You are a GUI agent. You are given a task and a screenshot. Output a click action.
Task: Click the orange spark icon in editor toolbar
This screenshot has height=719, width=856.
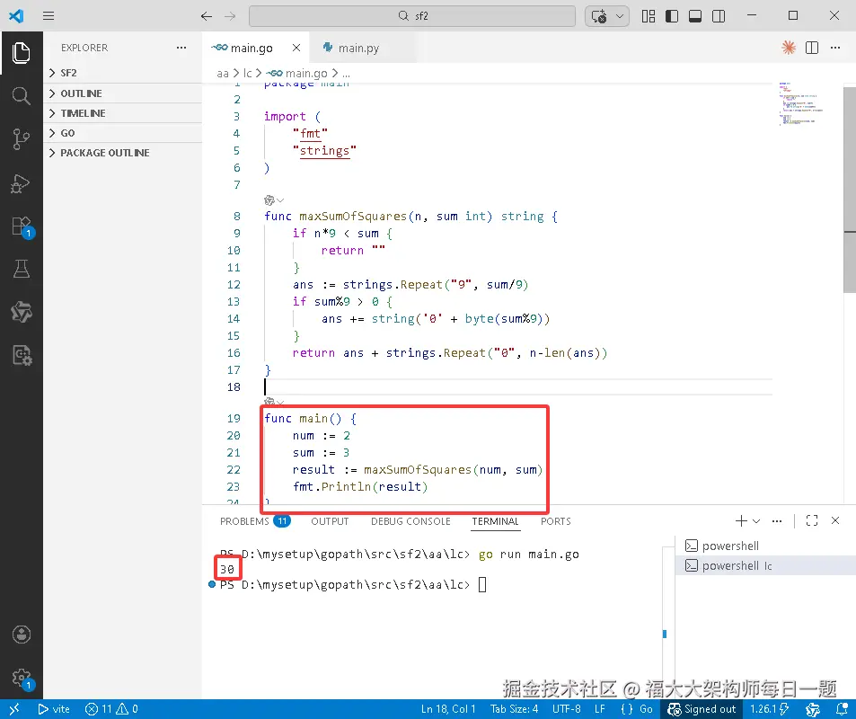click(789, 48)
